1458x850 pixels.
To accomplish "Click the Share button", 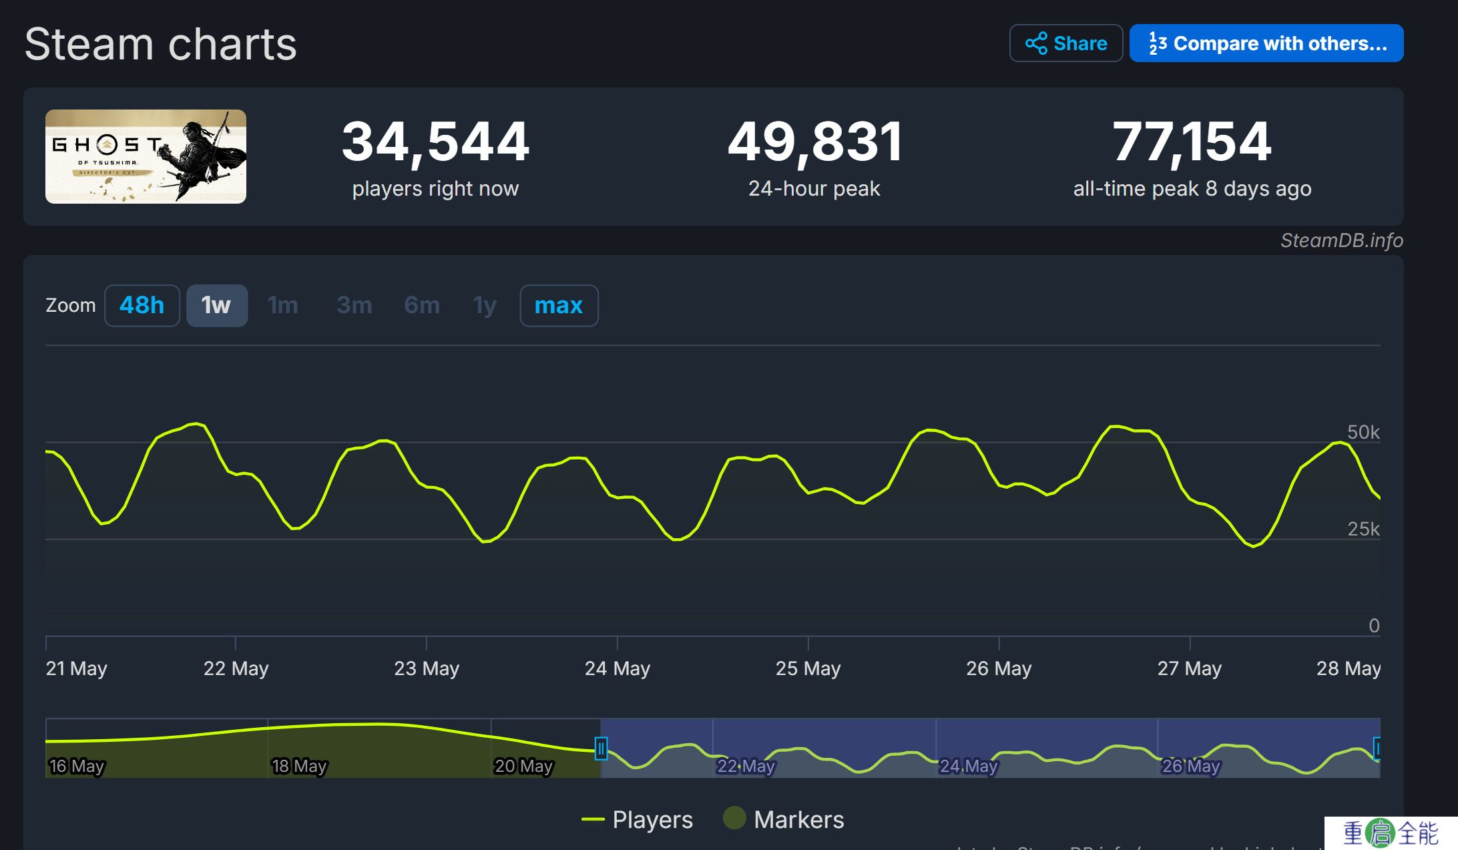I will (1066, 43).
